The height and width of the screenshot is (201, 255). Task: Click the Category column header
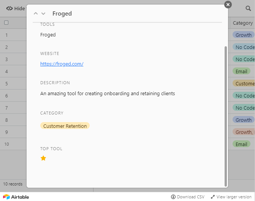[242, 23]
